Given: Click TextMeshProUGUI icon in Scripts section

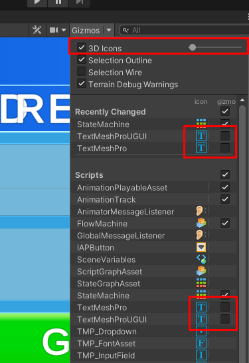Looking at the screenshot, I should [201, 319].
